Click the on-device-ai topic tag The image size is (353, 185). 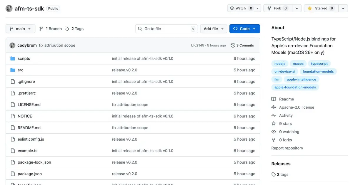285,71
